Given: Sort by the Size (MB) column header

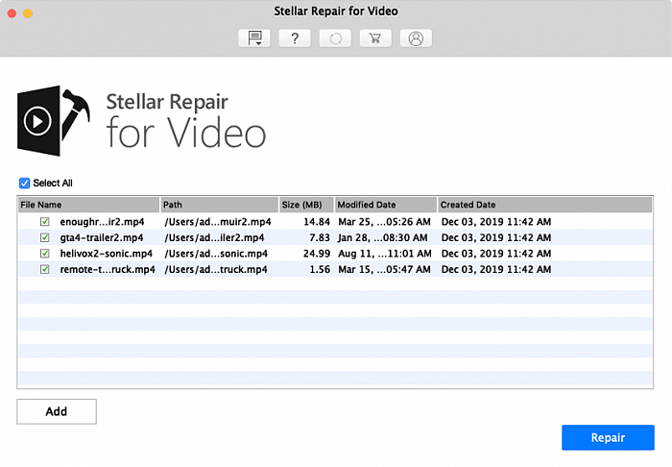Looking at the screenshot, I should (306, 205).
